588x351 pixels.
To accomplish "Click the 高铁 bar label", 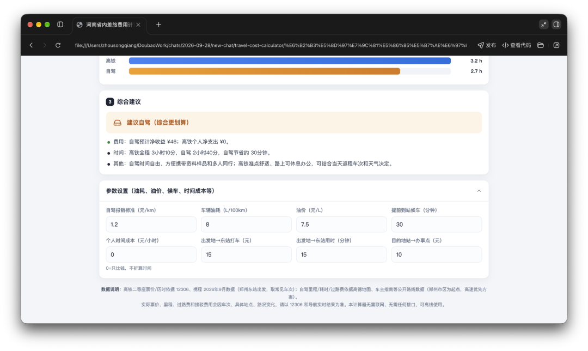I will pos(111,61).
